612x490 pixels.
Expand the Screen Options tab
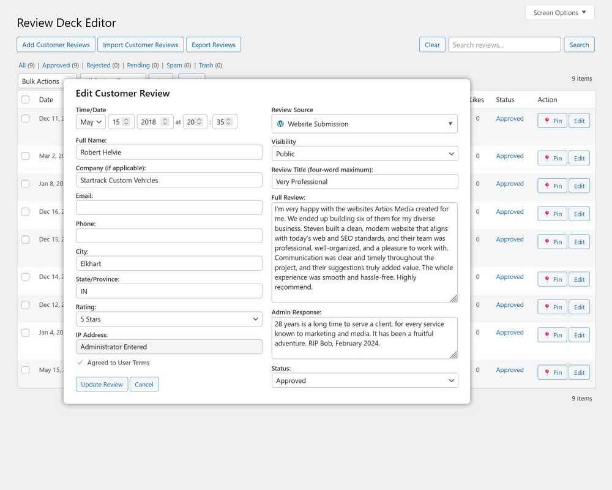pyautogui.click(x=559, y=12)
